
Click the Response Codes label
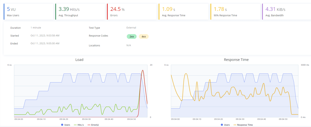click(98, 35)
